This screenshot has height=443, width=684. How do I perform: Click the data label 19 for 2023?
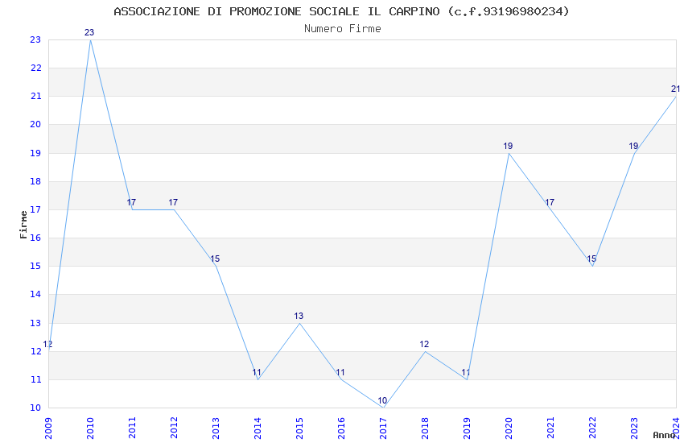[x=633, y=147]
